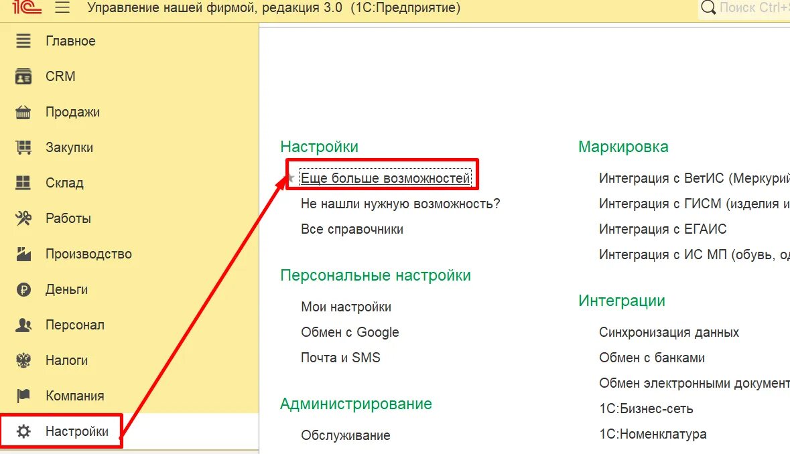The height and width of the screenshot is (454, 790).
Task: Open Все справочники
Action: (352, 230)
